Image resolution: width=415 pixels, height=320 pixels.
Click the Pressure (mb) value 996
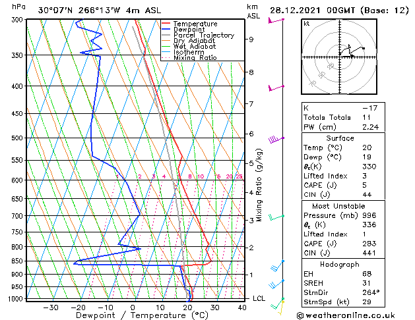369,215
